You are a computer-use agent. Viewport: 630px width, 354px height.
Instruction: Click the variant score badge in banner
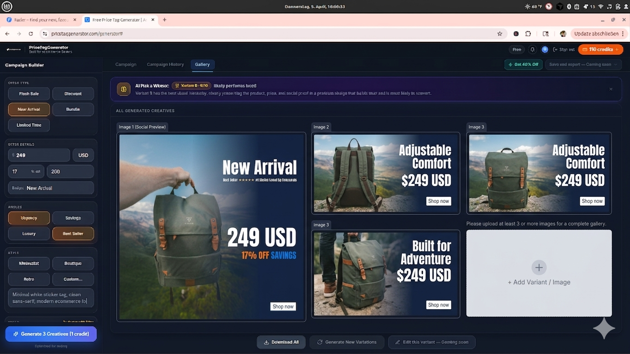point(192,86)
